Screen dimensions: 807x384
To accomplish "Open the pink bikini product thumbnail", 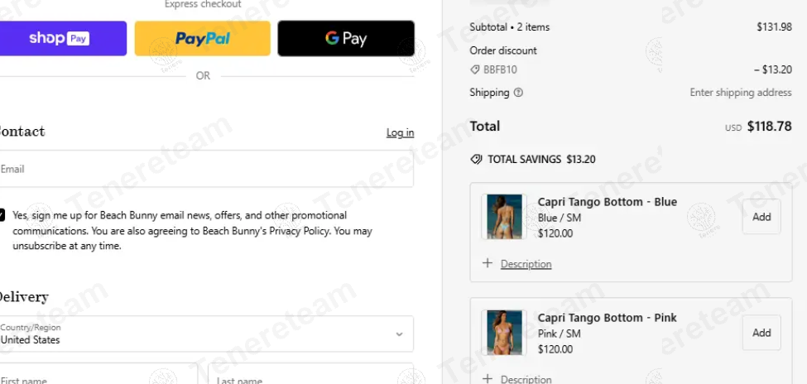I will coord(504,333).
